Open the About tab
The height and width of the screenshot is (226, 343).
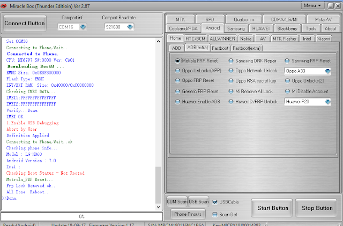(x=330, y=28)
